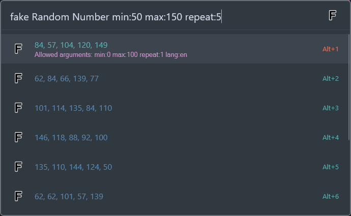The width and height of the screenshot is (351, 216).
Task: Click the Alt+2 shortcut label
Action: click(x=330, y=79)
